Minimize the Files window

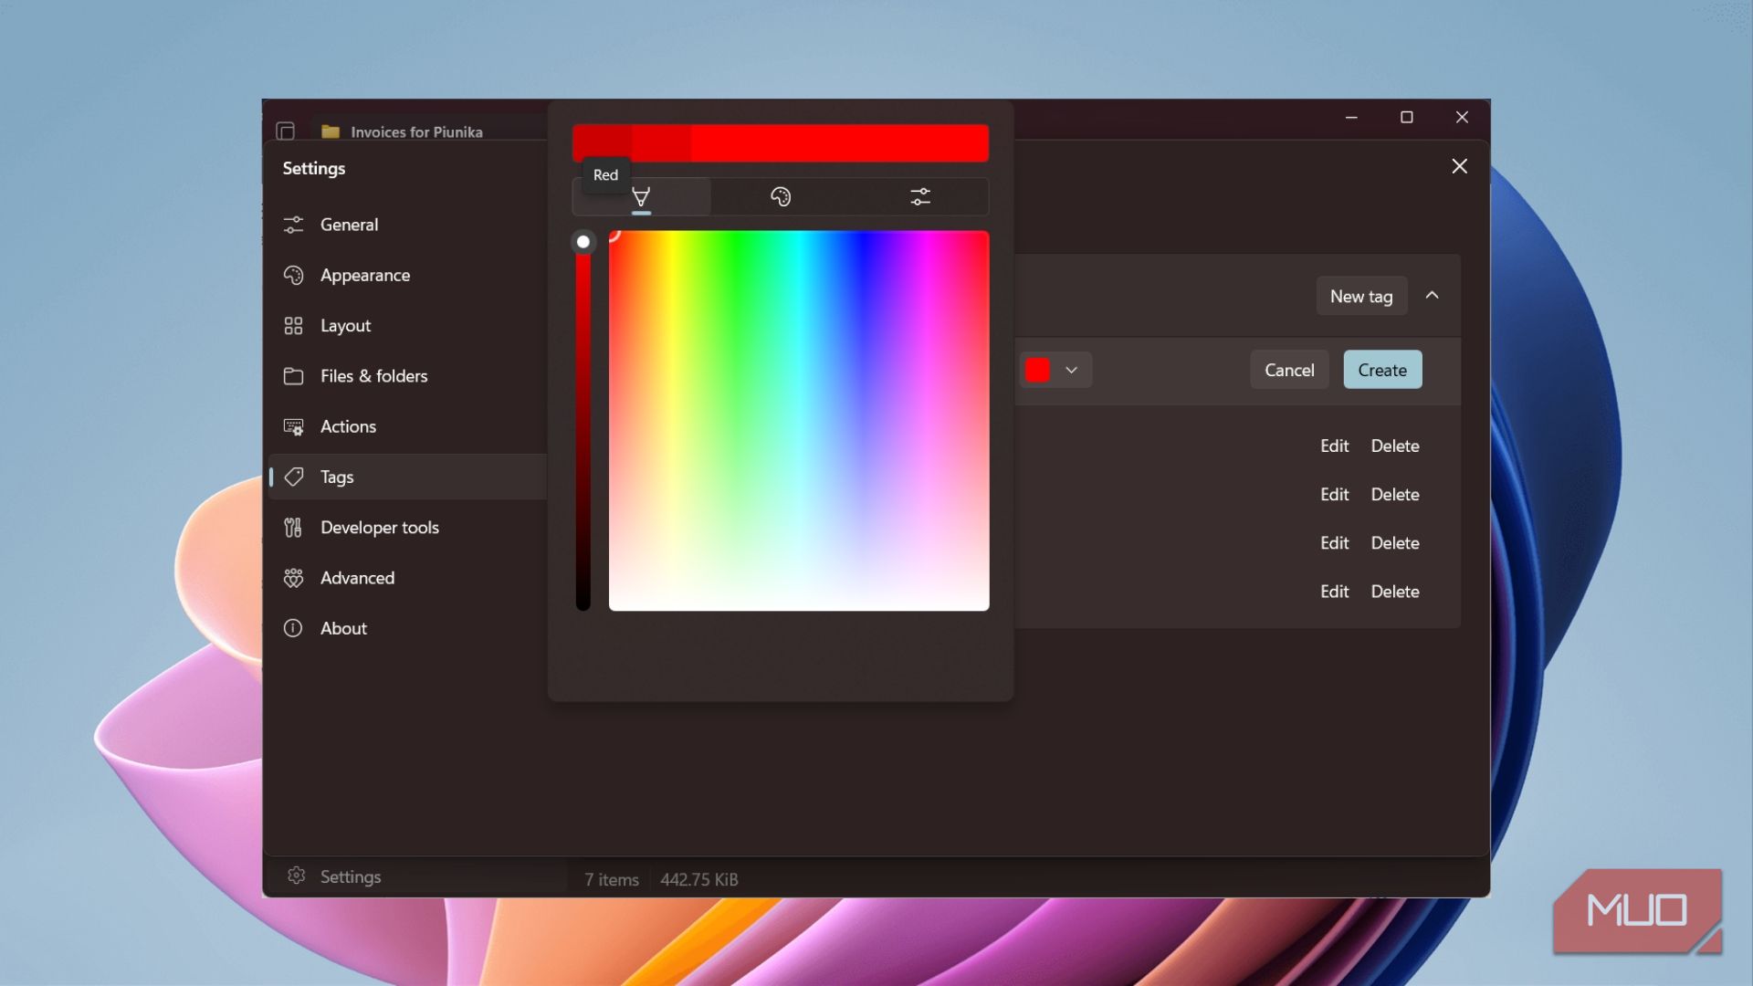click(1351, 117)
